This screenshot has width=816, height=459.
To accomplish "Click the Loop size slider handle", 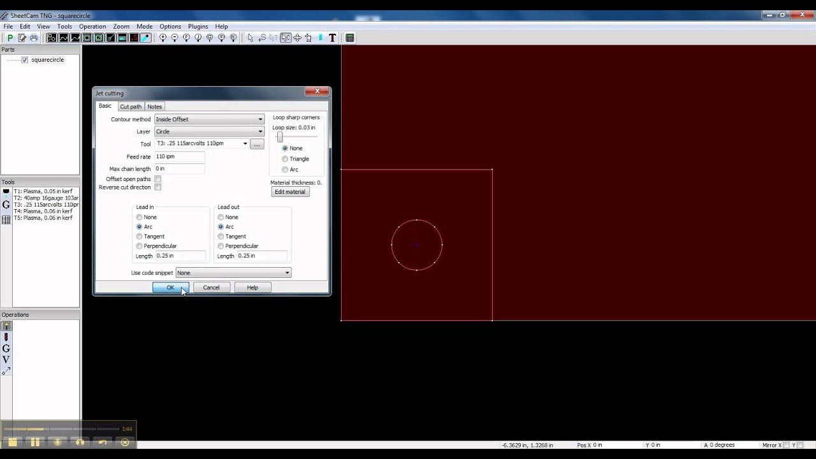I will tap(279, 137).
